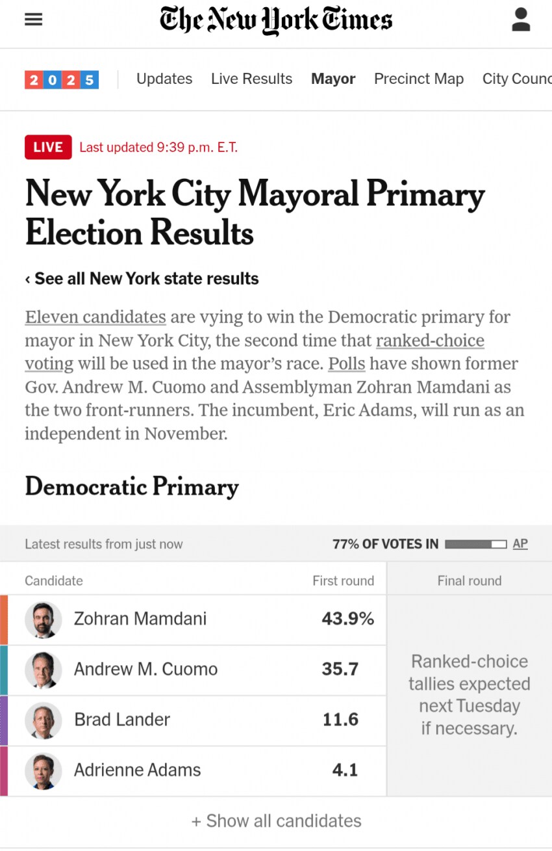Click the 77% votes-in progress bar

[x=476, y=544]
